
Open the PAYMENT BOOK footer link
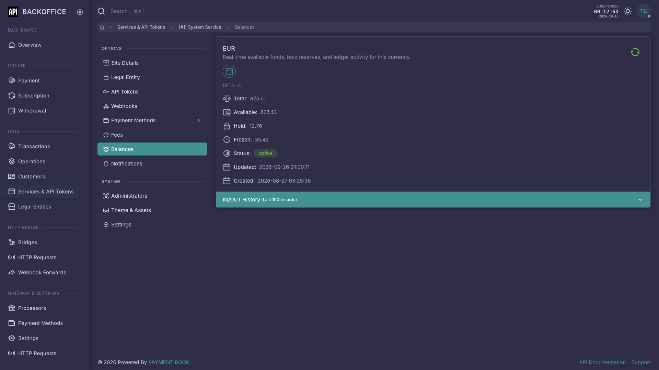[169, 362]
